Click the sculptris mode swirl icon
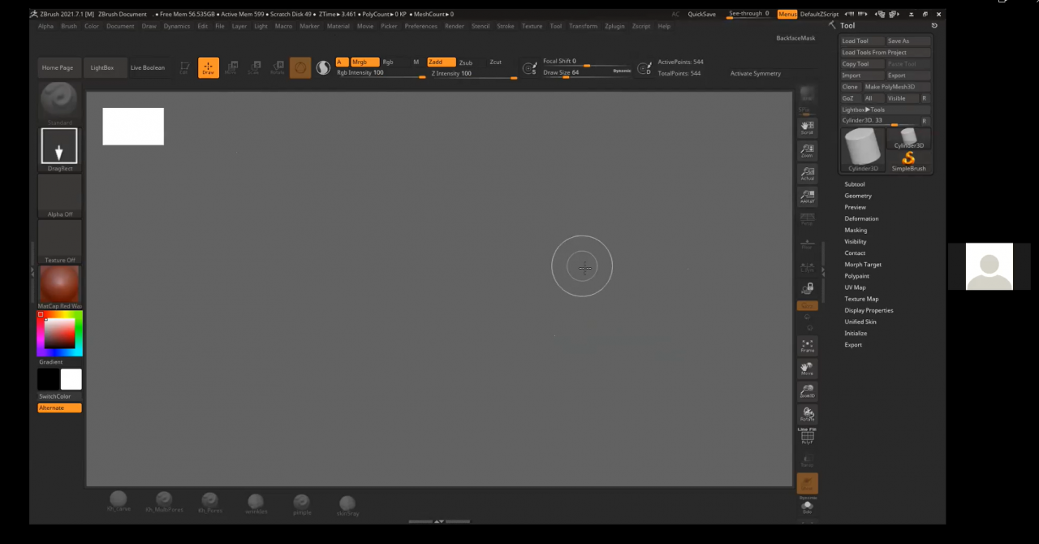Viewport: 1039px width, 544px height. [x=322, y=68]
